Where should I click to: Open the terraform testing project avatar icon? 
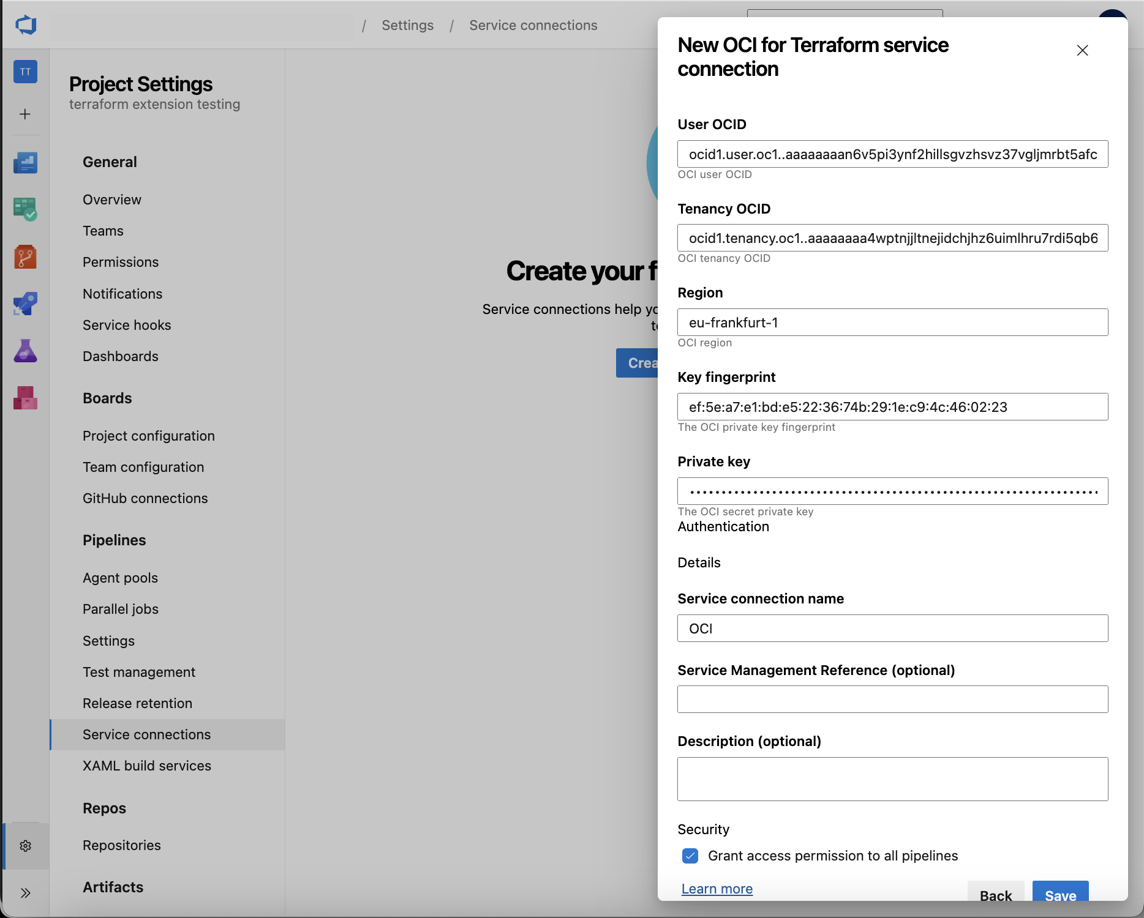point(25,72)
